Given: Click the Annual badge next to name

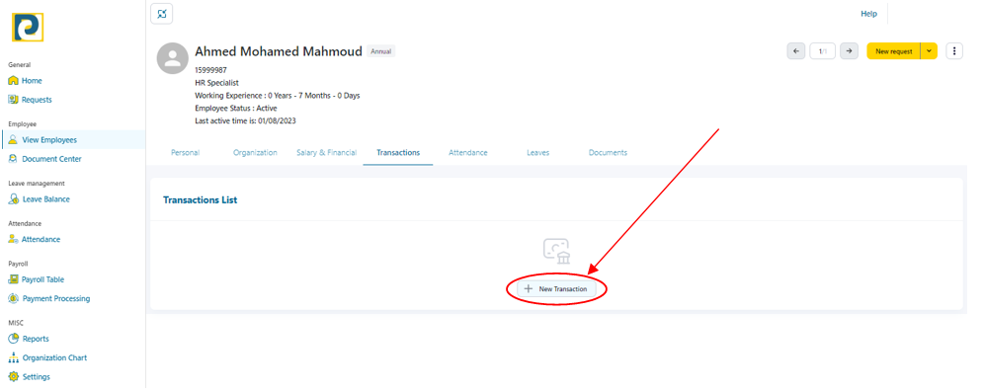Looking at the screenshot, I should pyautogui.click(x=381, y=51).
